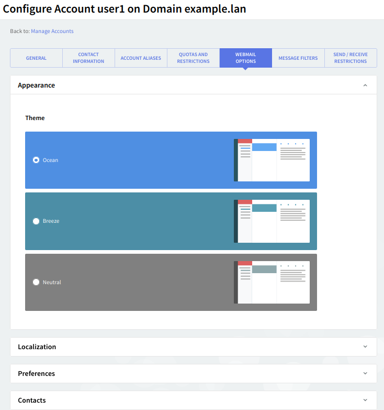384x410 pixels.
Task: Select the Neutral theme radio button
Action: (36, 282)
